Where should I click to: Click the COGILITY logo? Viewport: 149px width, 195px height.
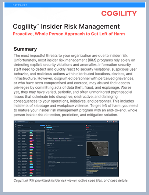pyautogui.click(x=119, y=13)
